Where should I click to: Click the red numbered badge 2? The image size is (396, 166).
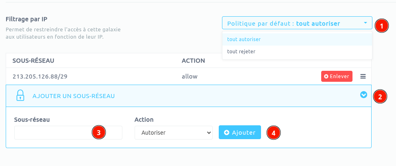coord(380,97)
